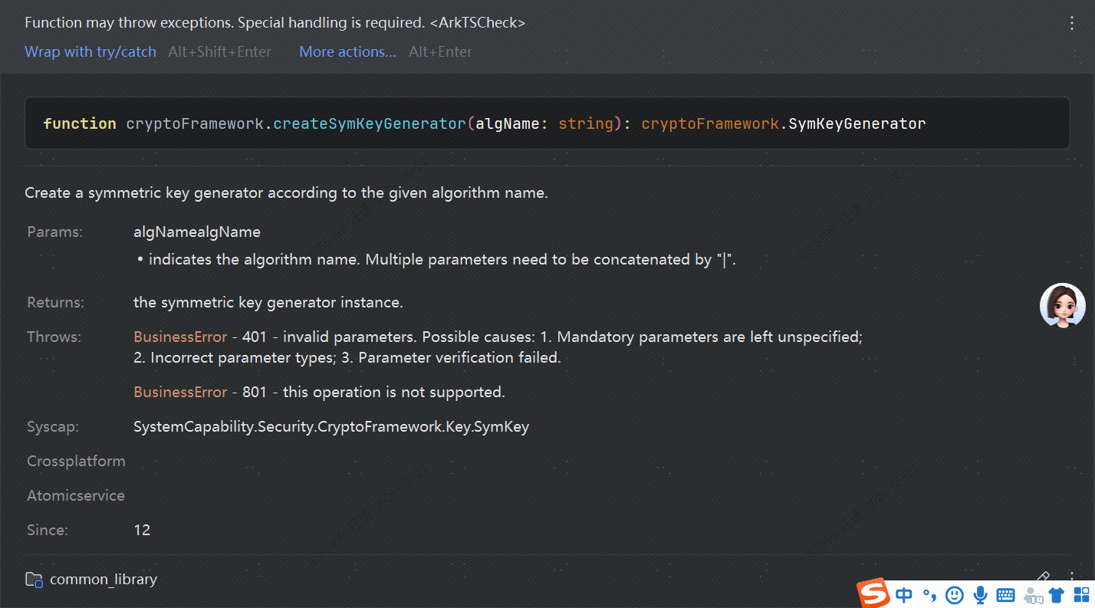Open the Sogou soft keyboard icon
This screenshot has width=1095, height=608.
(1005, 595)
